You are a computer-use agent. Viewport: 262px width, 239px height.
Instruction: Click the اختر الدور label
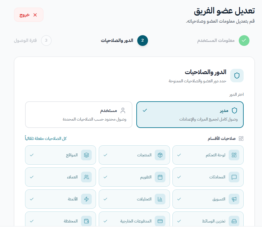(236, 95)
